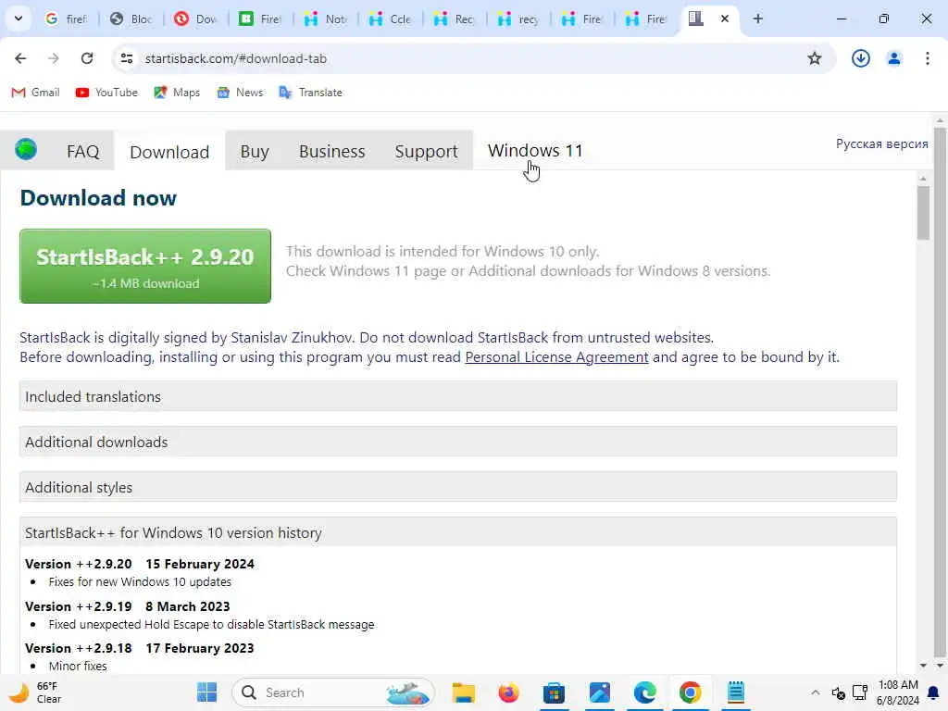Collapse StartIsBack++ for Windows 10 version history
Viewport: 948px width, 711px height.
pyautogui.click(x=457, y=532)
